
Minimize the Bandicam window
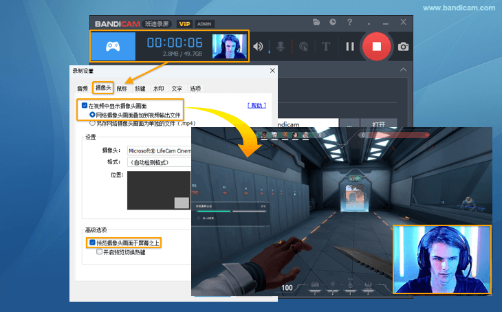point(386,23)
